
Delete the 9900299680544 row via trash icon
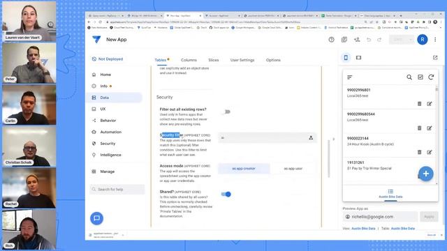(x=419, y=128)
